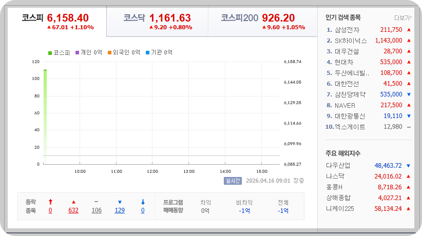Click the purple 개인 legend swatch

pos(77,52)
